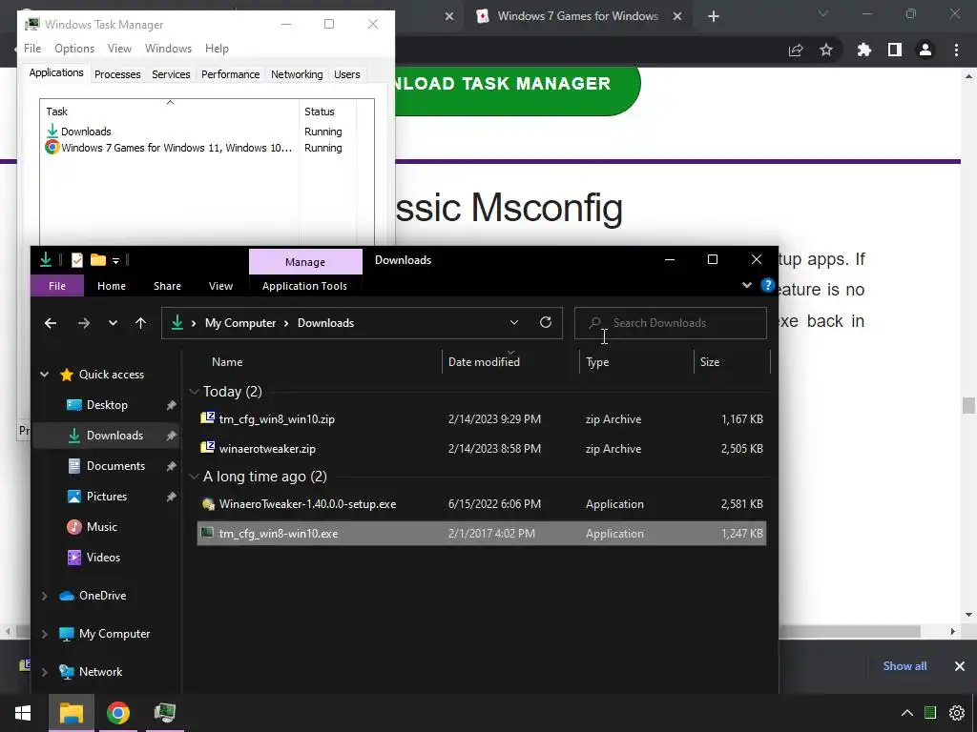Screen dimensions: 977x732
Task: Click the Explorer title bar downloads arrow icon
Action: coord(46,259)
